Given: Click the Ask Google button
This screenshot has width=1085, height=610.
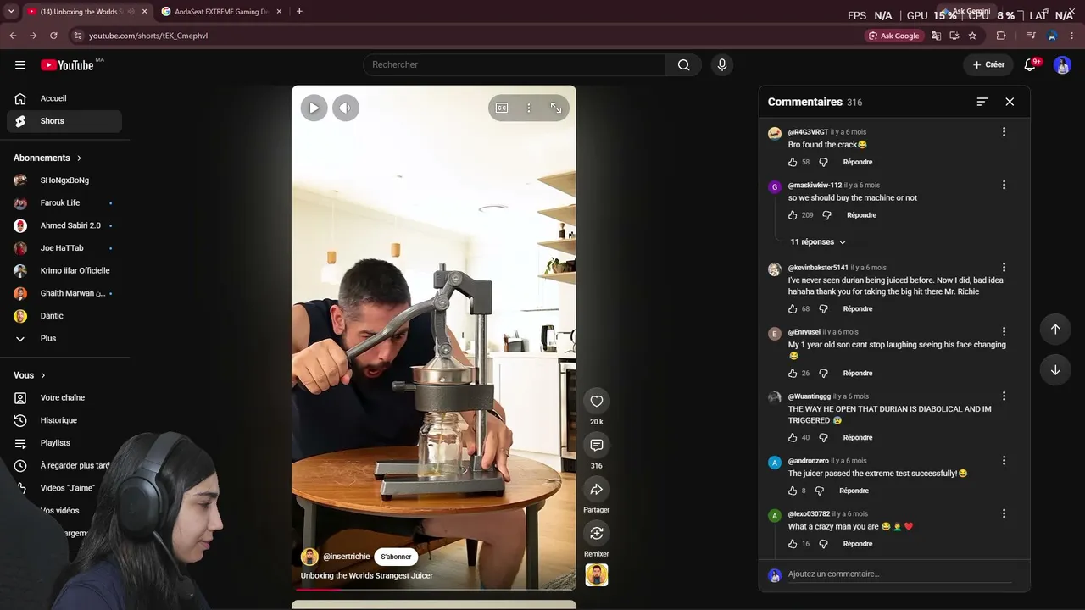Looking at the screenshot, I should (x=893, y=36).
